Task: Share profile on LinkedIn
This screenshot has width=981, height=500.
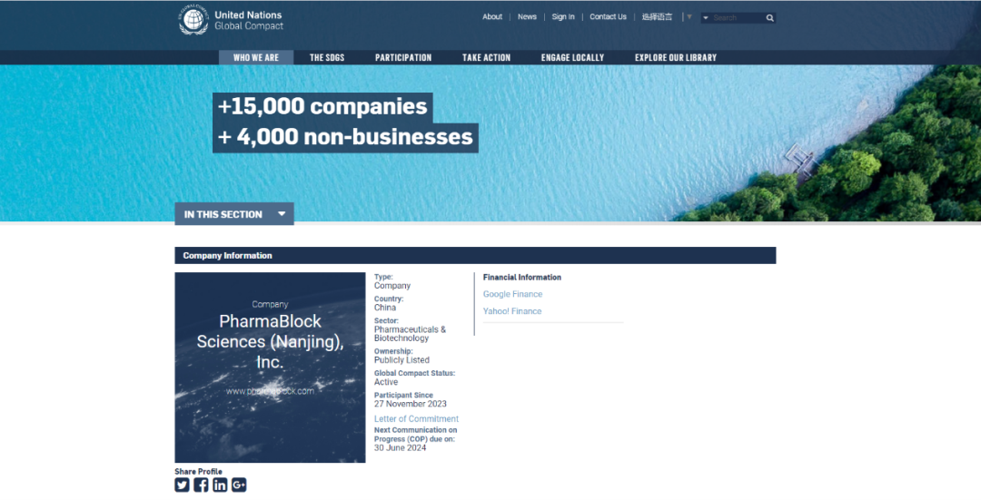Action: pos(220,485)
